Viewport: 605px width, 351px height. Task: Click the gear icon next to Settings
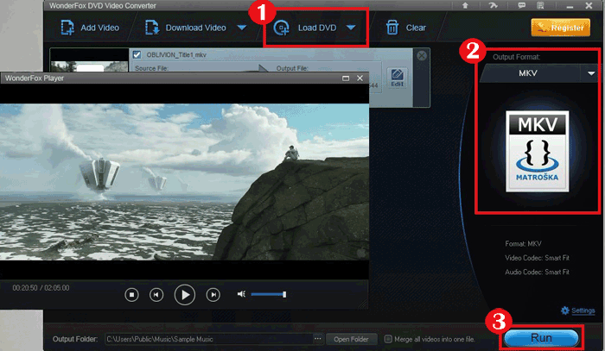click(x=565, y=310)
